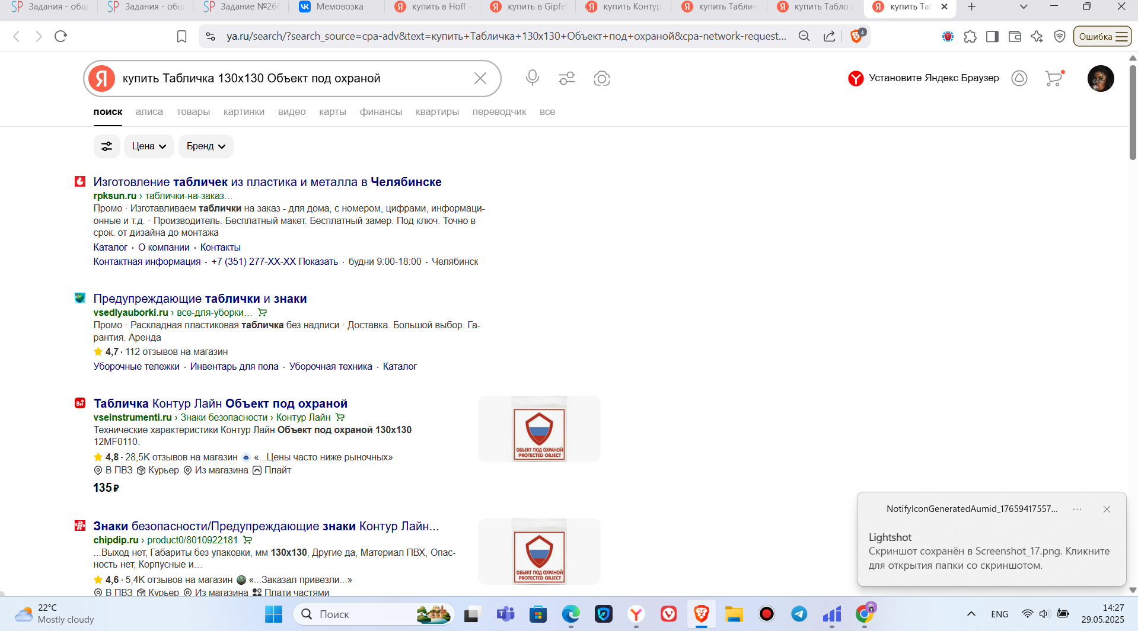Bookmark this page icon
Viewport: 1138px width, 631px height.
(181, 36)
